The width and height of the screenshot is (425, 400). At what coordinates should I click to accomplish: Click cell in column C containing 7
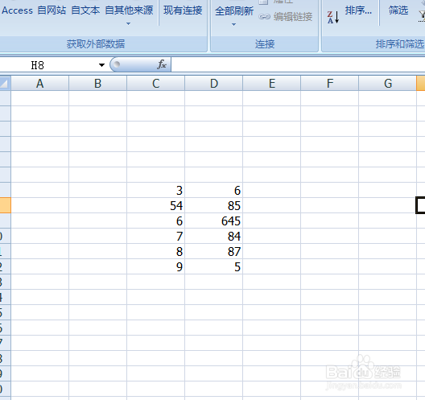(x=156, y=236)
